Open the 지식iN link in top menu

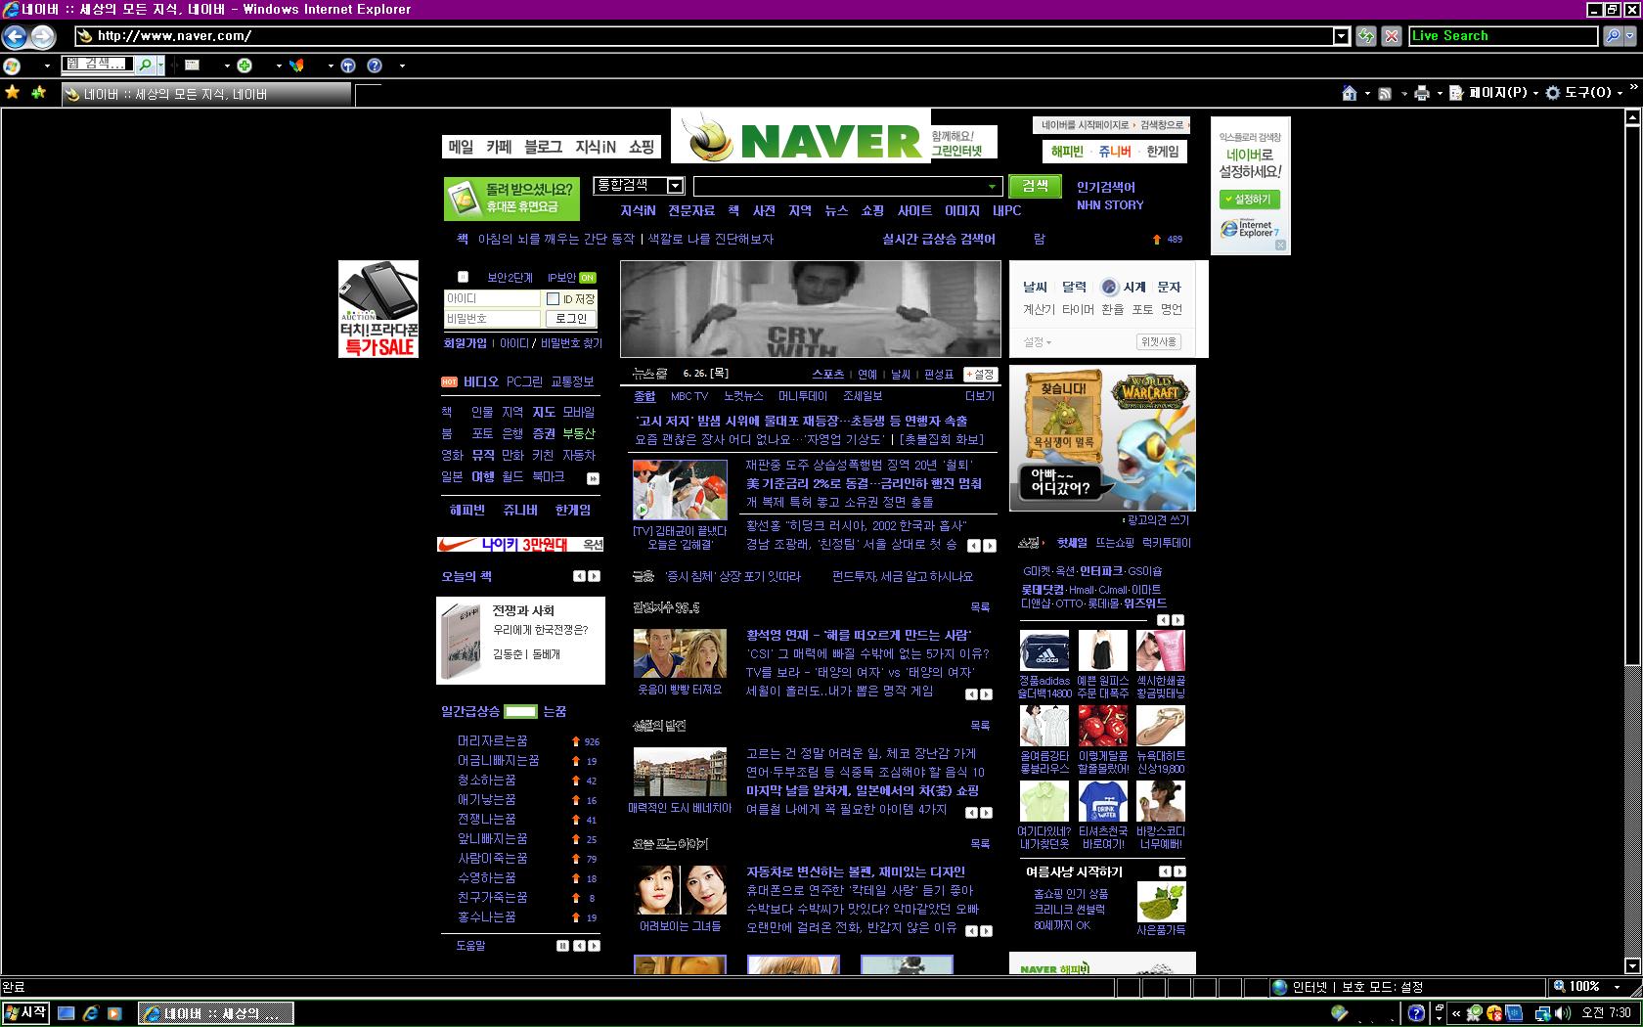pyautogui.click(x=596, y=147)
